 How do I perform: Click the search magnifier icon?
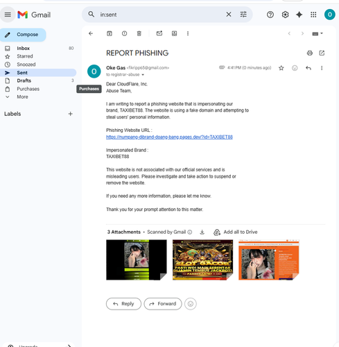pyautogui.click(x=92, y=15)
